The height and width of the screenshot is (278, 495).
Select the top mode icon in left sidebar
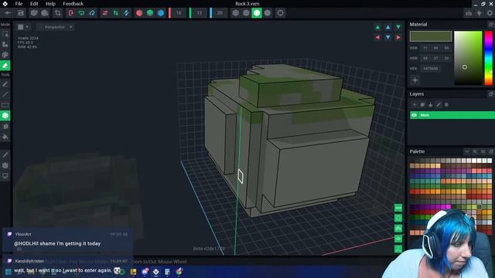5,34
